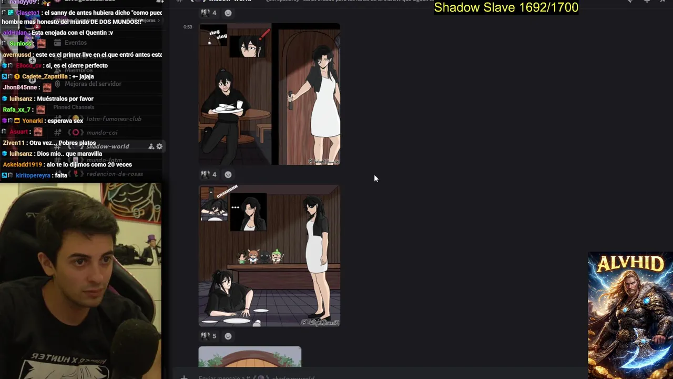673x379 pixels.
Task: Click create invite icon on shadow-world channel
Action: point(151,146)
